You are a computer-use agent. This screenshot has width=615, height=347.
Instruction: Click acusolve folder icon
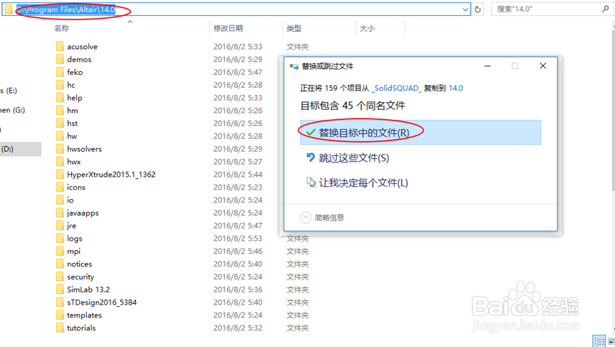(x=60, y=47)
